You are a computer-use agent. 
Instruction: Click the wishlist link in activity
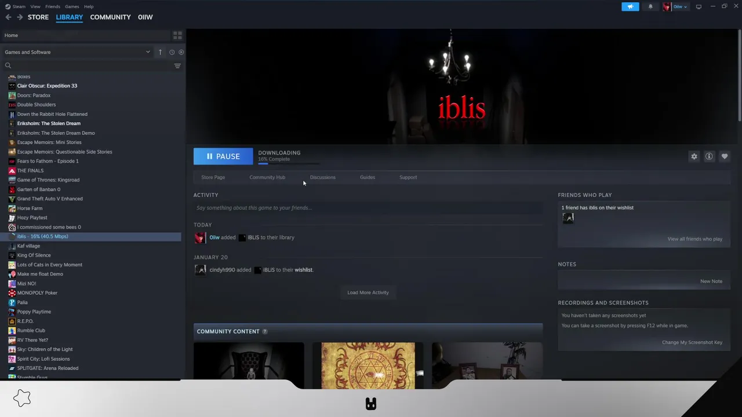tap(303, 270)
